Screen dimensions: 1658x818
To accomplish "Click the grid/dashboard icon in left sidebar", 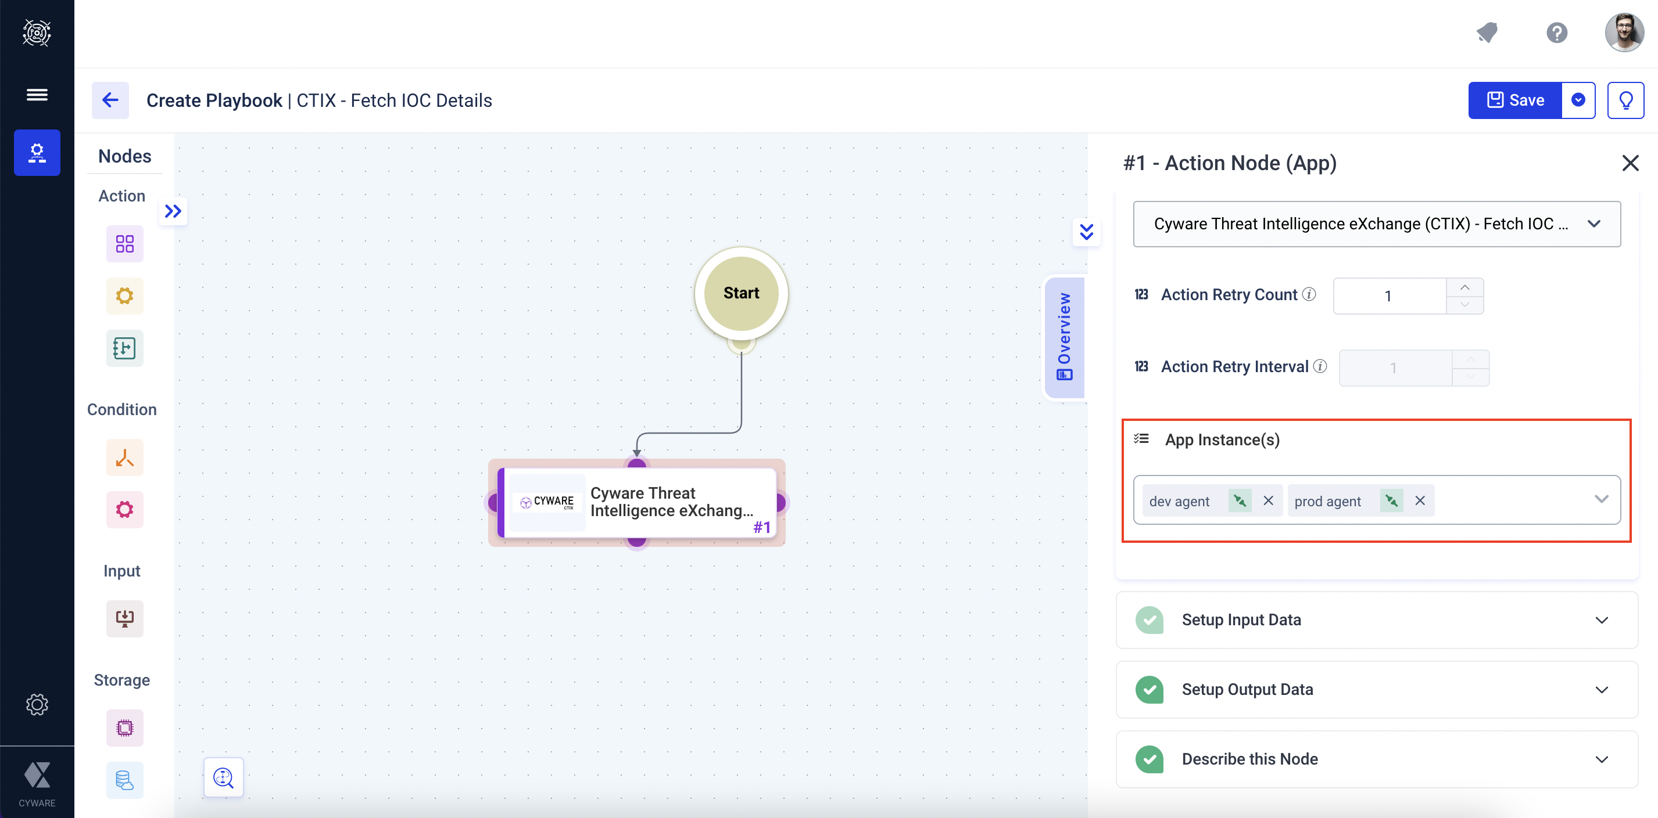I will click(x=124, y=244).
